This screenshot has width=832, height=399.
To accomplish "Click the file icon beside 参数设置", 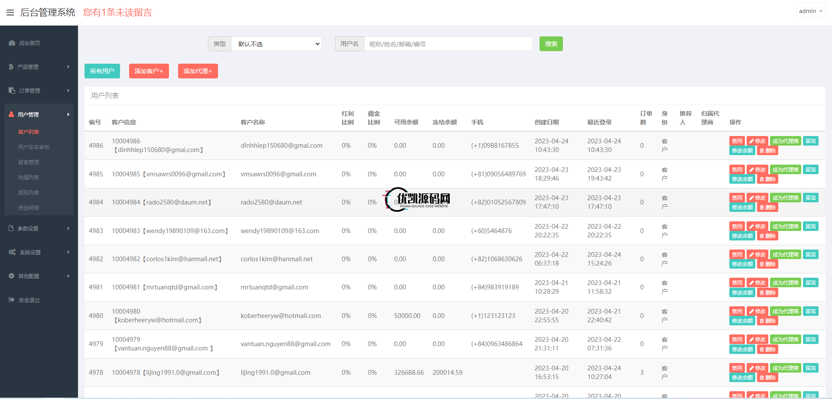I will click(11, 228).
